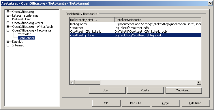Expand OpenOffice.org - Writer/Web node

(8, 27)
